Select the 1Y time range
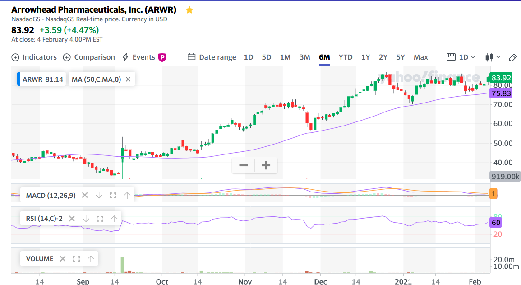Image resolution: width=521 pixels, height=285 pixels. [365, 57]
